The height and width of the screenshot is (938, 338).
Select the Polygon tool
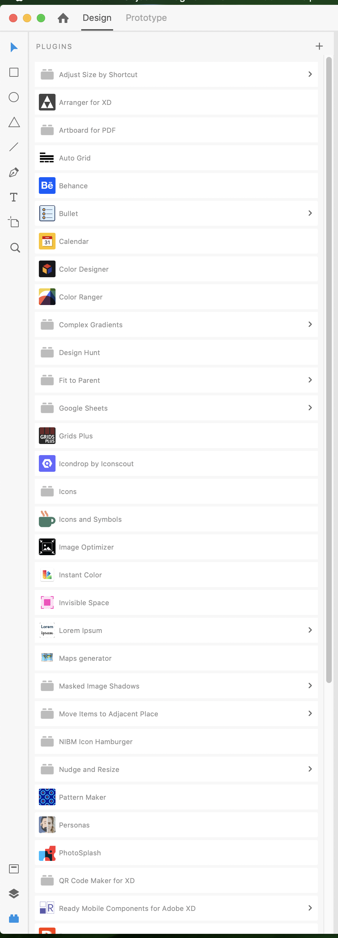[14, 122]
